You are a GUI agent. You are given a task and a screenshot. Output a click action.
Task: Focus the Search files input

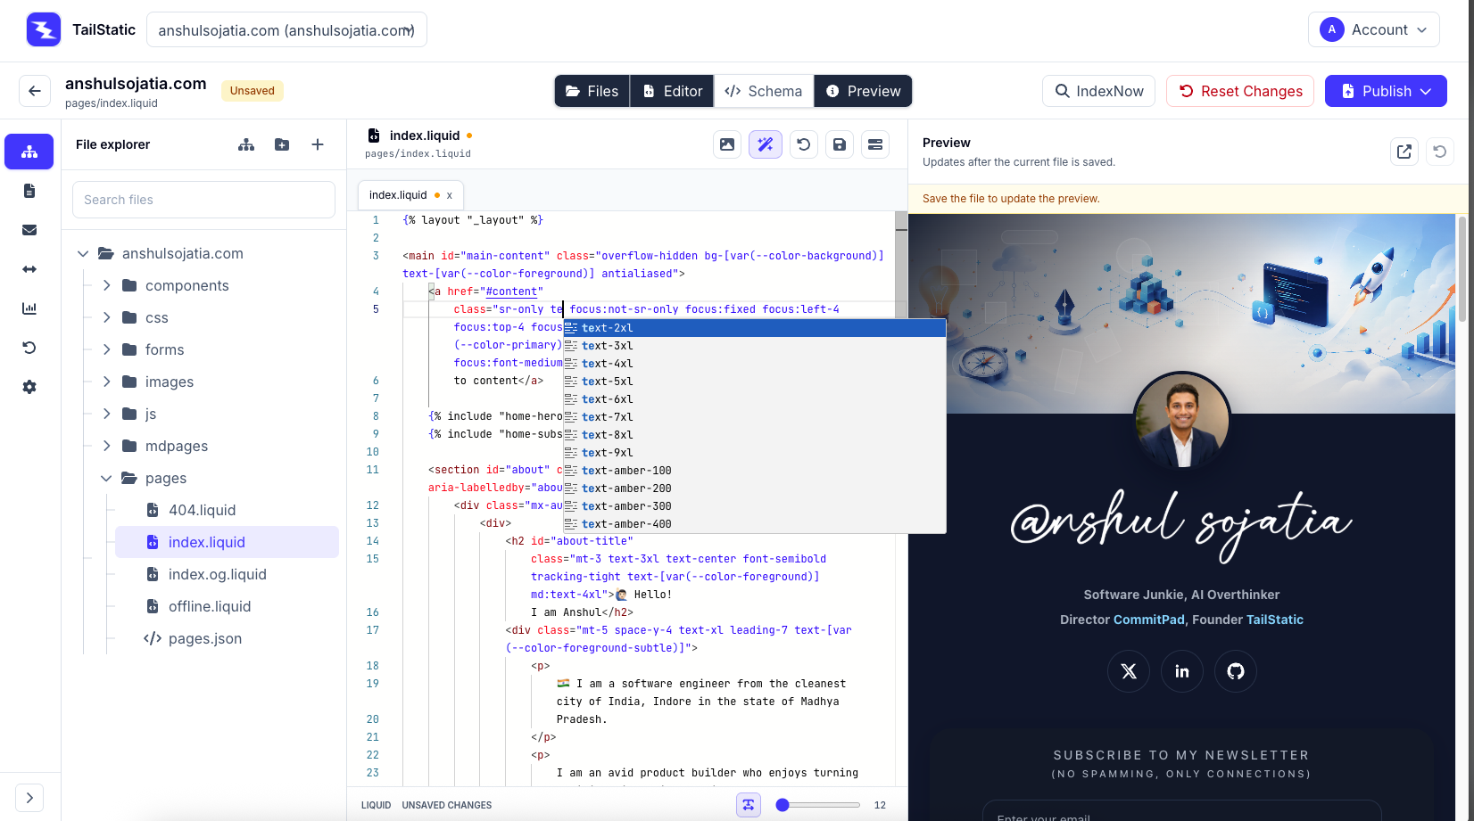(203, 200)
